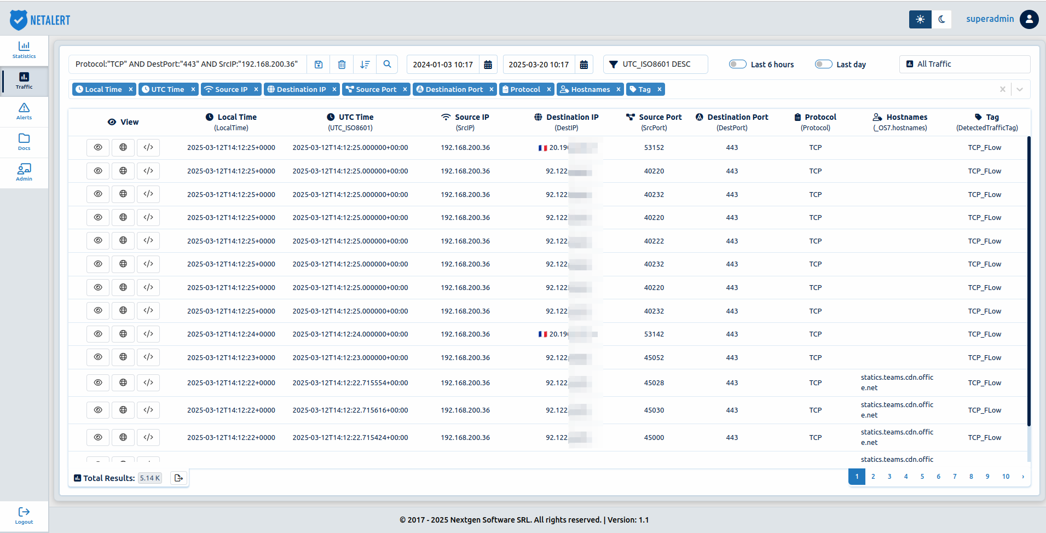Log out via the Logout item

tap(24, 516)
